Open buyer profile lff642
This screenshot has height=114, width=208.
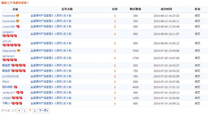click(6, 82)
